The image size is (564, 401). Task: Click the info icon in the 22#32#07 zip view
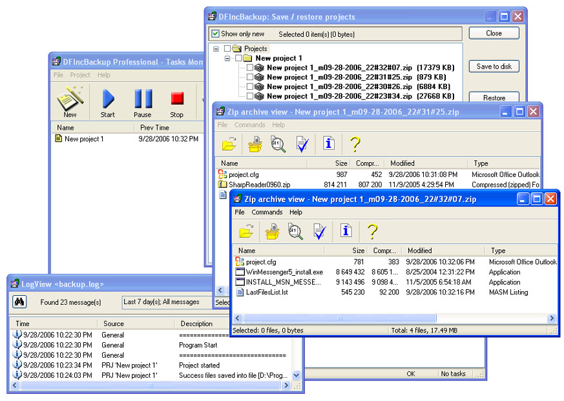pos(346,230)
